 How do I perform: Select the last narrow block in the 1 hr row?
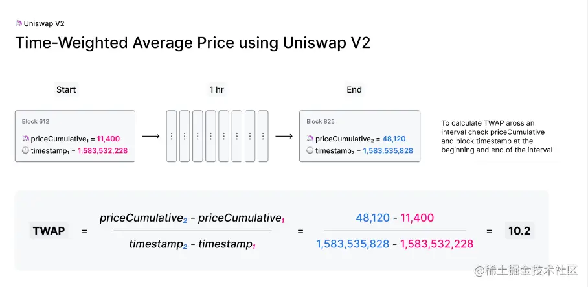point(263,136)
